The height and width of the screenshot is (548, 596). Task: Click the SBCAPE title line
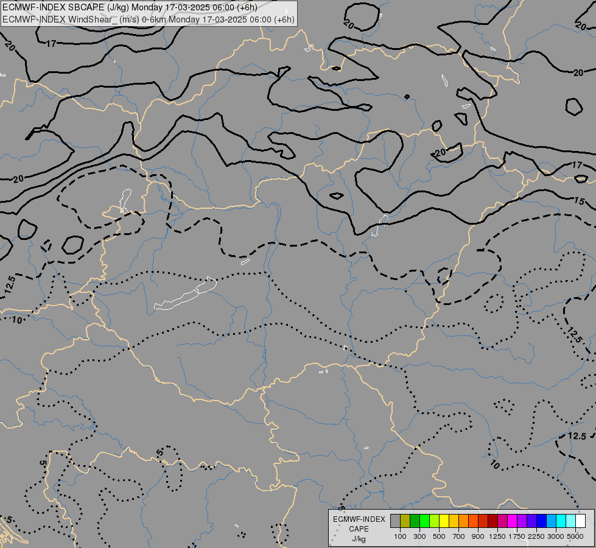130,7
